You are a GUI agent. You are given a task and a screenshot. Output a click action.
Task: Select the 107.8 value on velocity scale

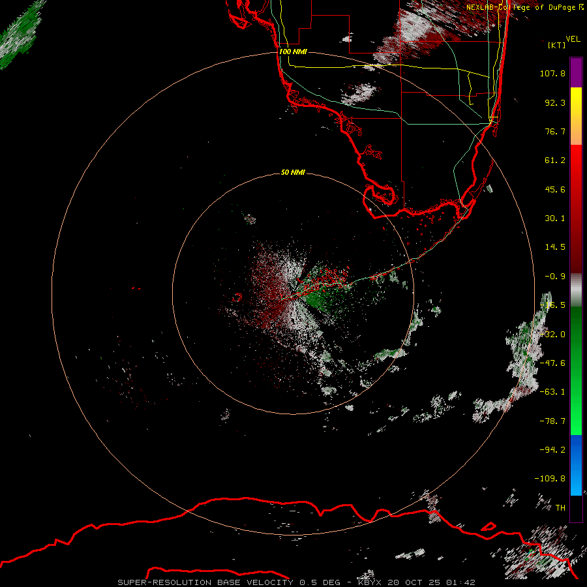(552, 73)
